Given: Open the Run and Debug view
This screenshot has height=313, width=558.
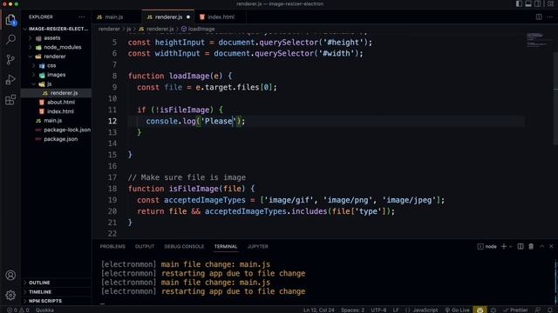Looking at the screenshot, I should pyautogui.click(x=10, y=79).
